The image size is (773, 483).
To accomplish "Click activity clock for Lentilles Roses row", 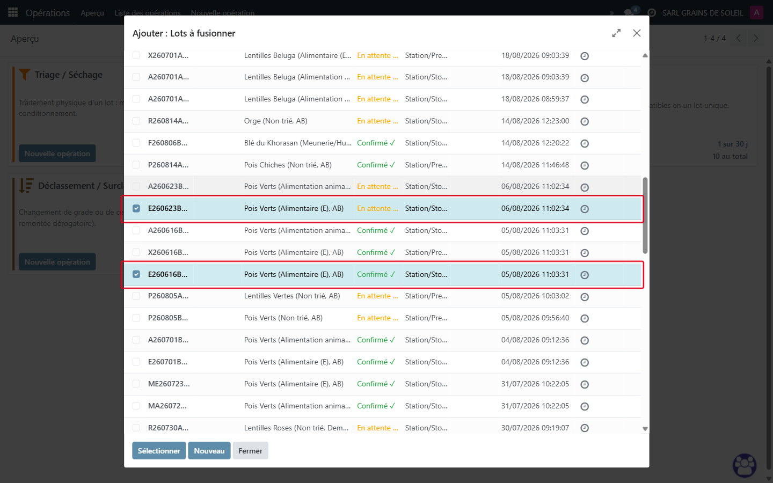I will point(585,428).
